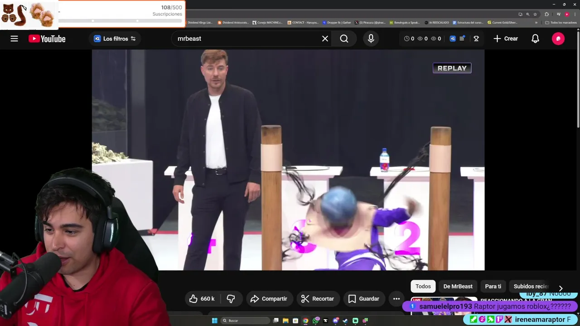Open the zoom magnifier in the address bar
Image resolution: width=580 pixels, height=326 pixels.
pyautogui.click(x=527, y=14)
